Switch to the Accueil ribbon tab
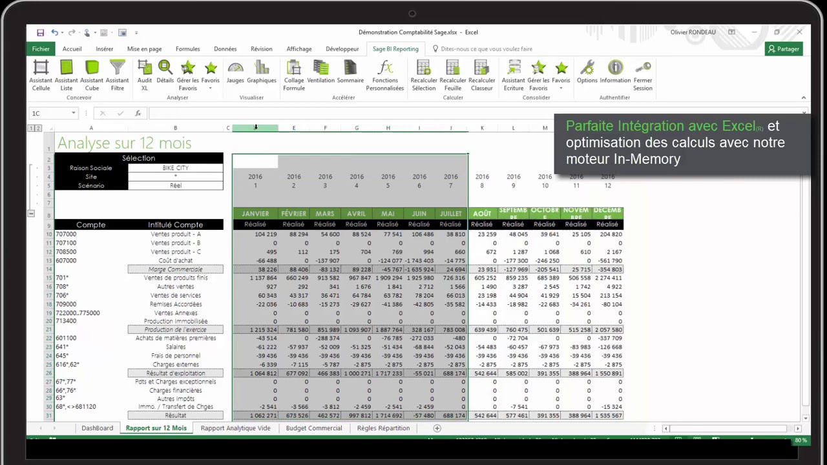827x465 pixels. coord(72,49)
